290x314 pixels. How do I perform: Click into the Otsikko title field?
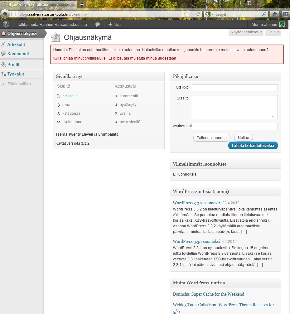click(x=234, y=88)
